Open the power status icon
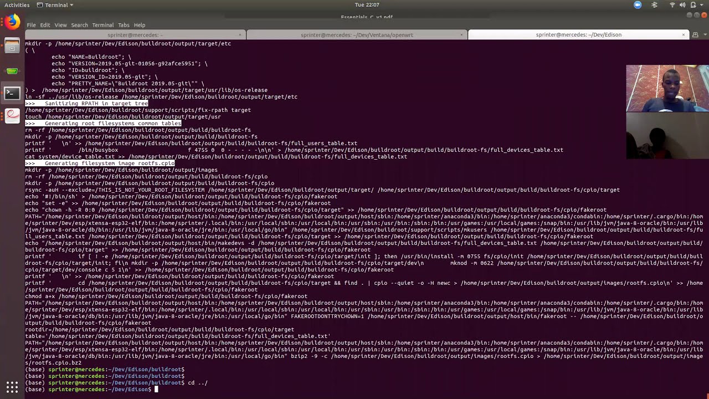Image resolution: width=709 pixels, height=399 pixels. (692, 5)
